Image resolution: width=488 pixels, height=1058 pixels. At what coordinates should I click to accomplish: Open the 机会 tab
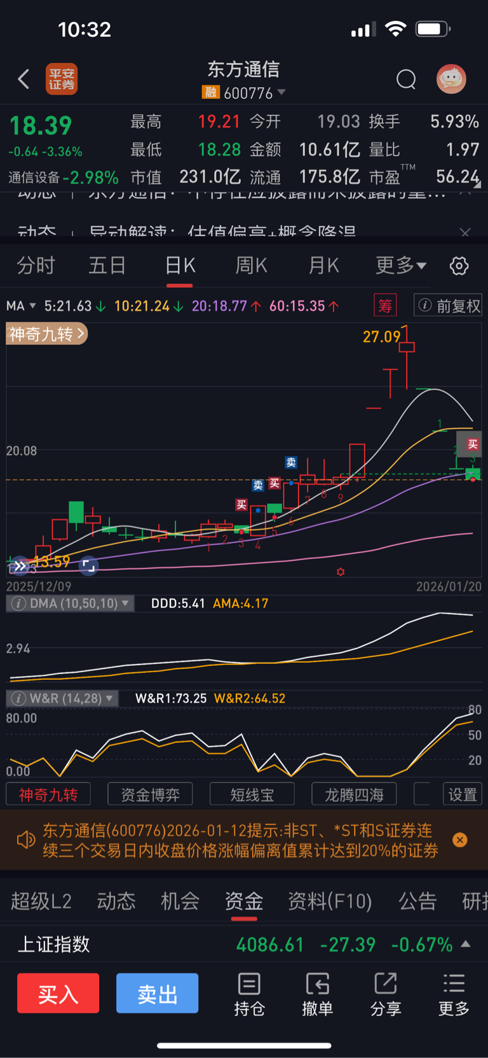point(180,901)
